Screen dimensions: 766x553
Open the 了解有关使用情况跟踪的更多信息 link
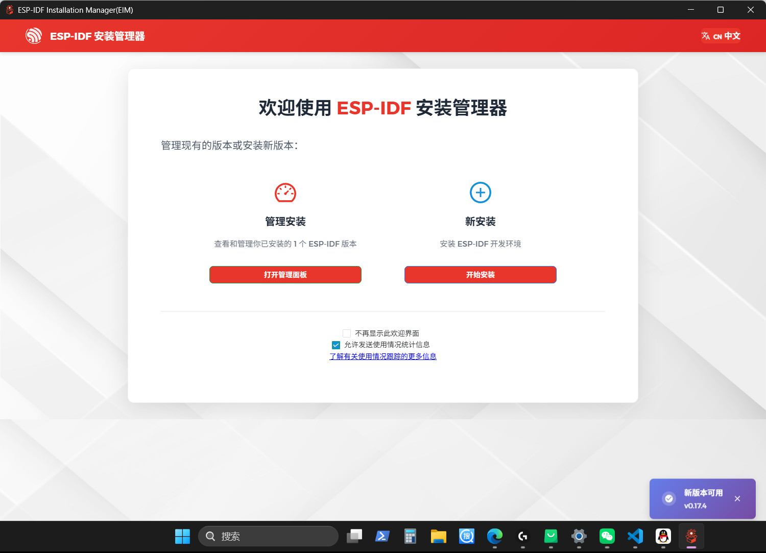tap(383, 356)
